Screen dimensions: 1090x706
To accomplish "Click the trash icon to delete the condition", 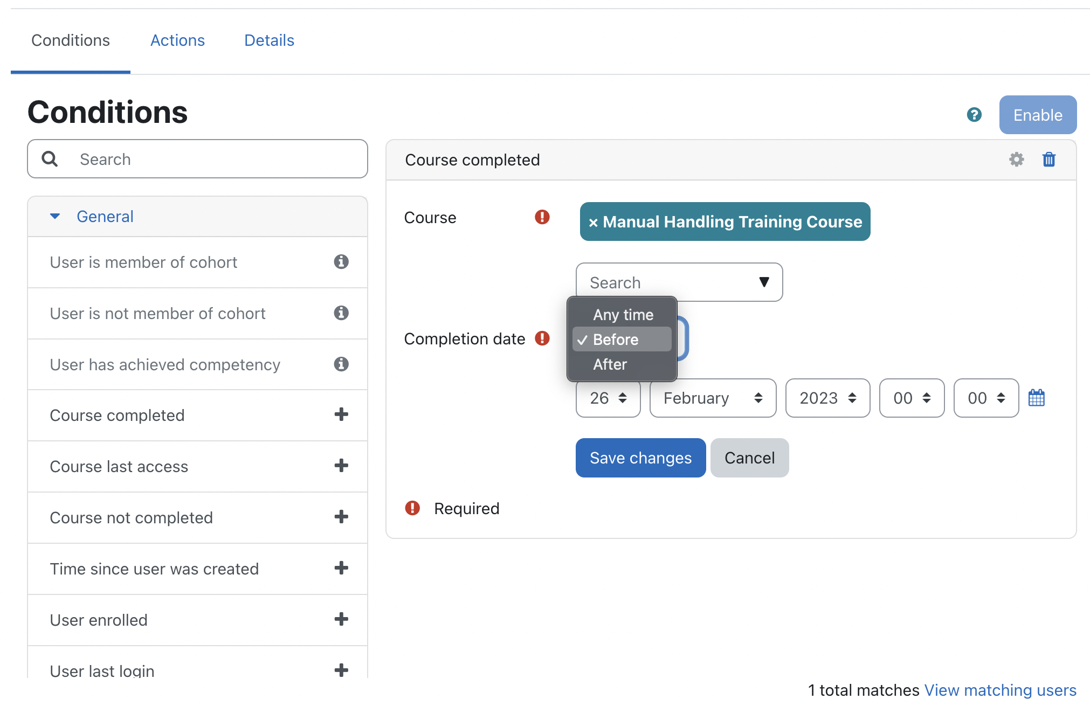I will [x=1048, y=160].
